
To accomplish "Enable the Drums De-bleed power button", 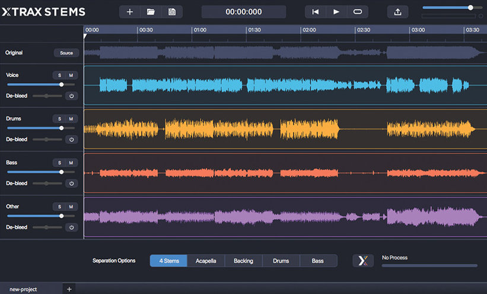I will (x=71, y=140).
